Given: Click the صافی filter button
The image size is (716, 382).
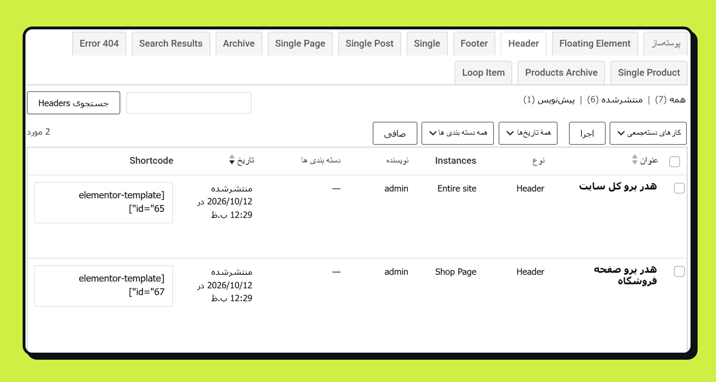Looking at the screenshot, I should pyautogui.click(x=395, y=133).
